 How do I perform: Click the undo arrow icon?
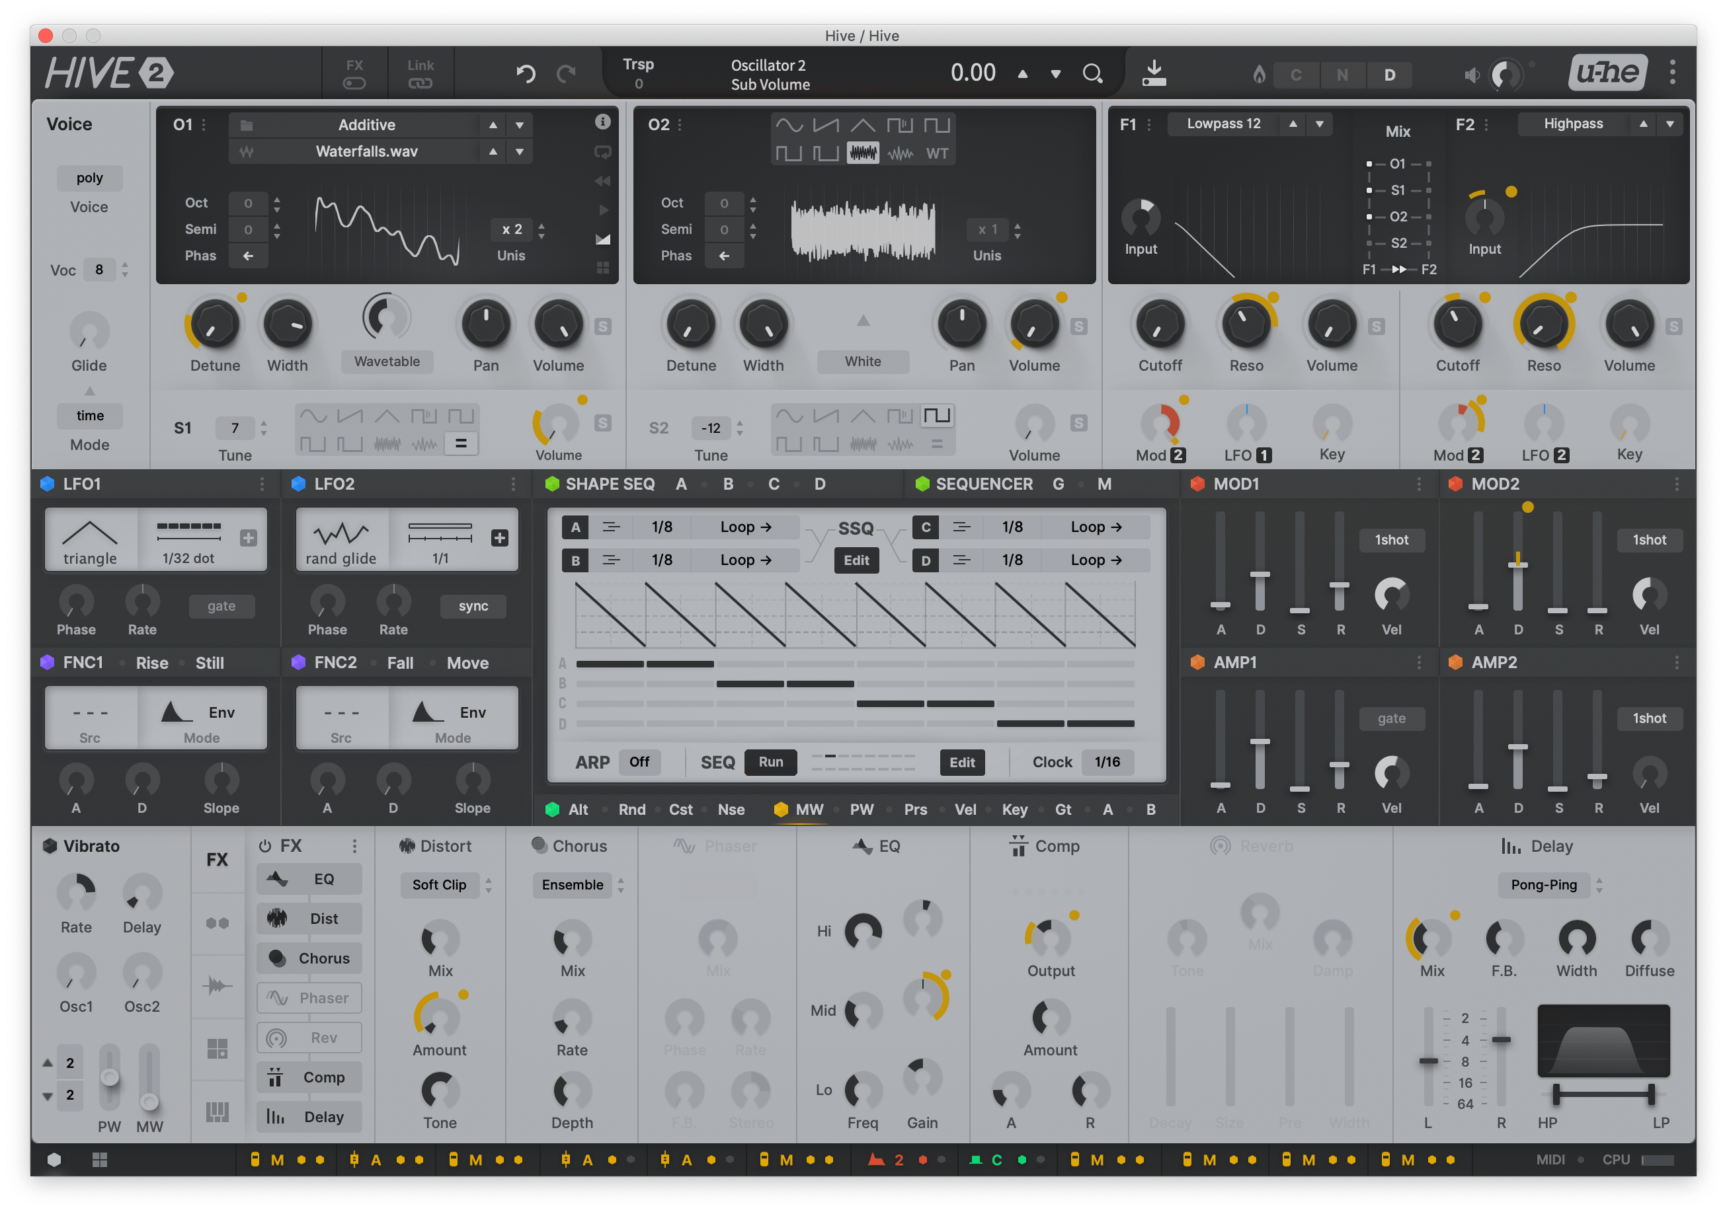coord(526,73)
